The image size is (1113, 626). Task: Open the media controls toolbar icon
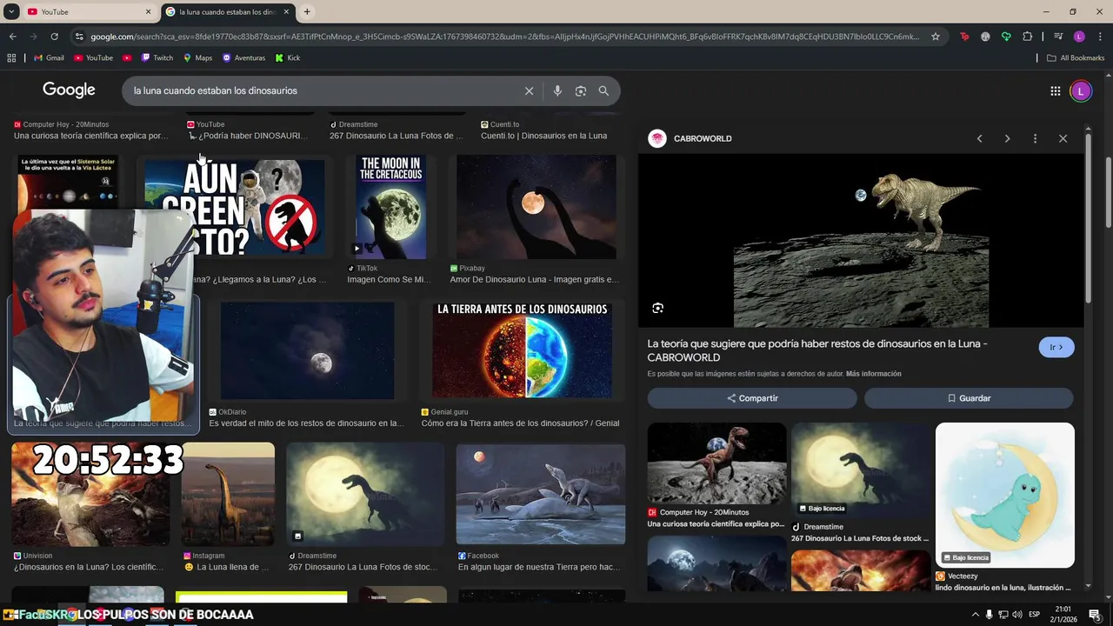[1058, 37]
